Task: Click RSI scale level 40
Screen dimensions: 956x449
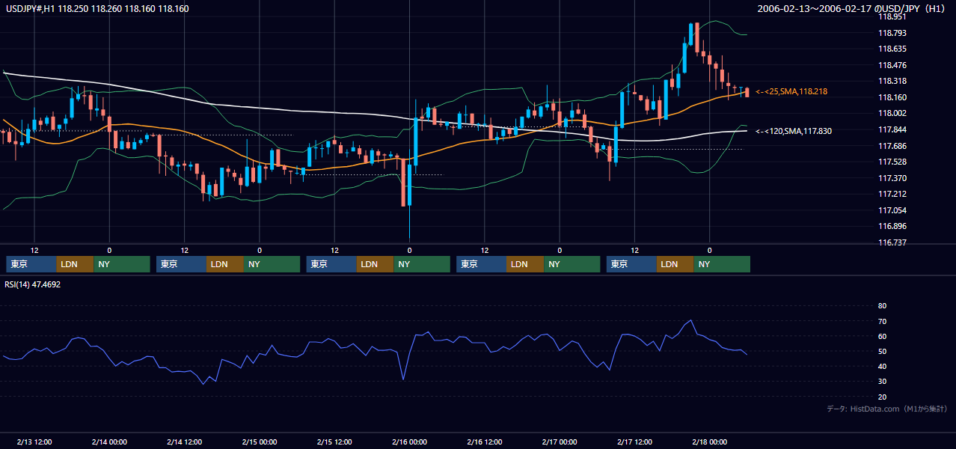Action: pyautogui.click(x=882, y=366)
